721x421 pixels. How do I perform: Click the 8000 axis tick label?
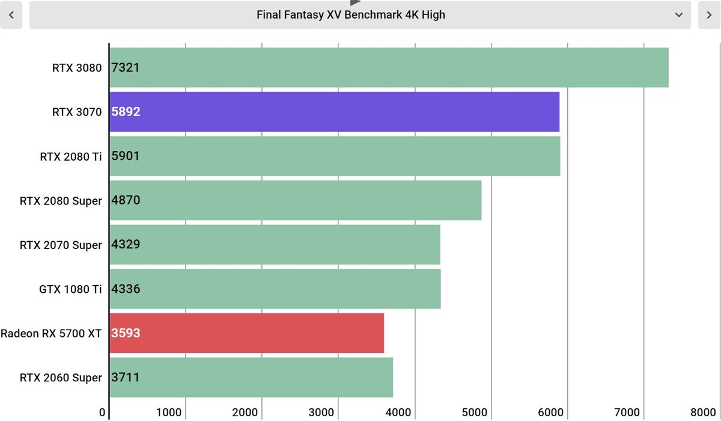click(704, 413)
